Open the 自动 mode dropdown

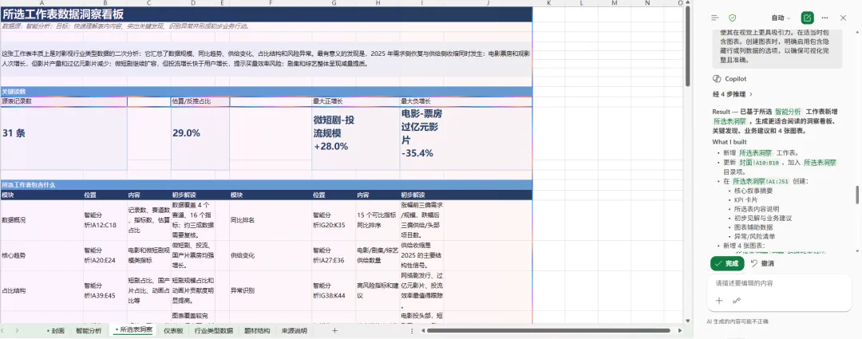click(x=781, y=18)
